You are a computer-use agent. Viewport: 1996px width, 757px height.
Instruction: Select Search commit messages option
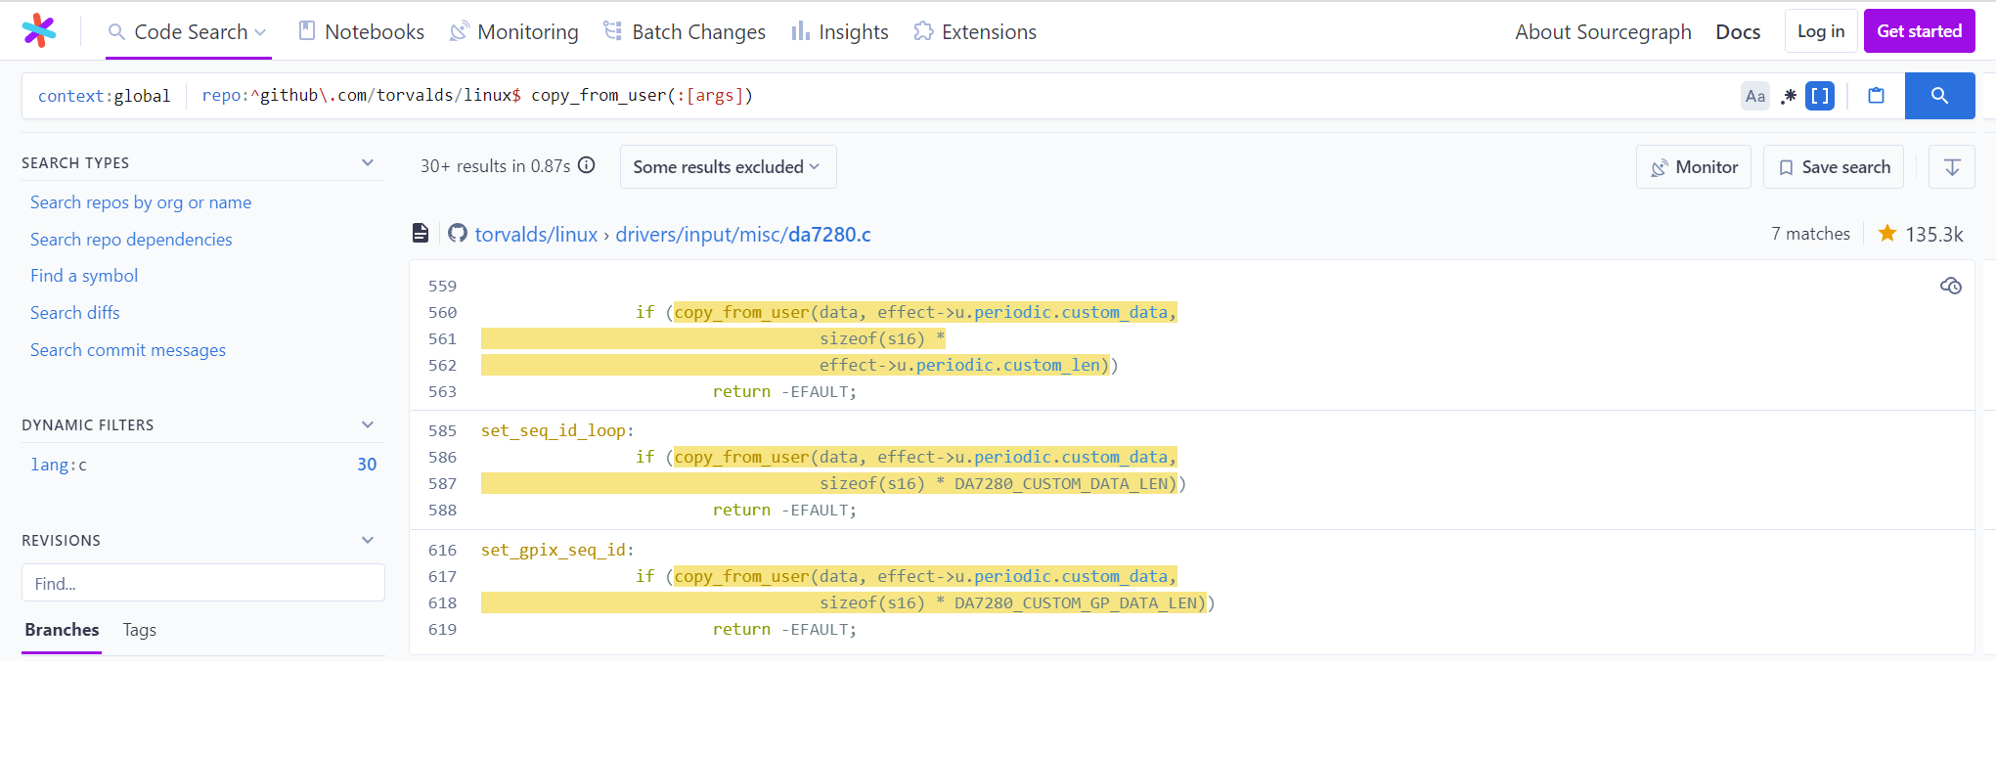(x=128, y=350)
